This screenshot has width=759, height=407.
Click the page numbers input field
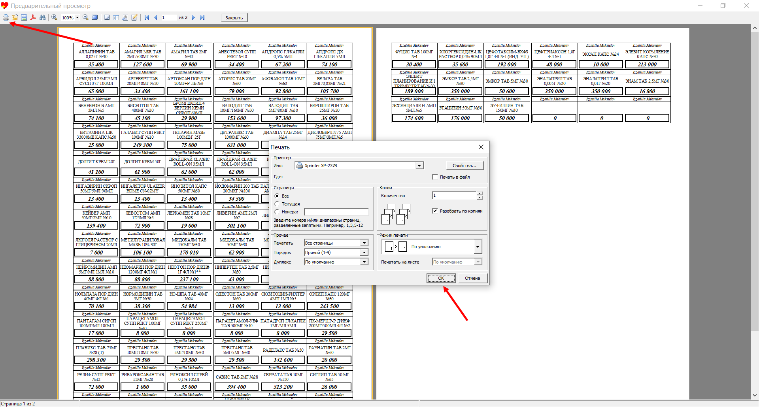click(x=336, y=212)
